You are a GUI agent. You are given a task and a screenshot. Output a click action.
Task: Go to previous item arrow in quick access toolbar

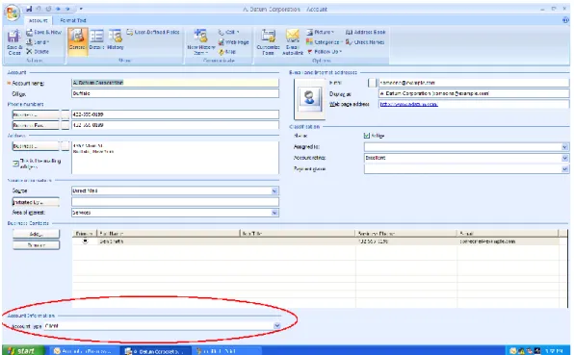click(58, 9)
